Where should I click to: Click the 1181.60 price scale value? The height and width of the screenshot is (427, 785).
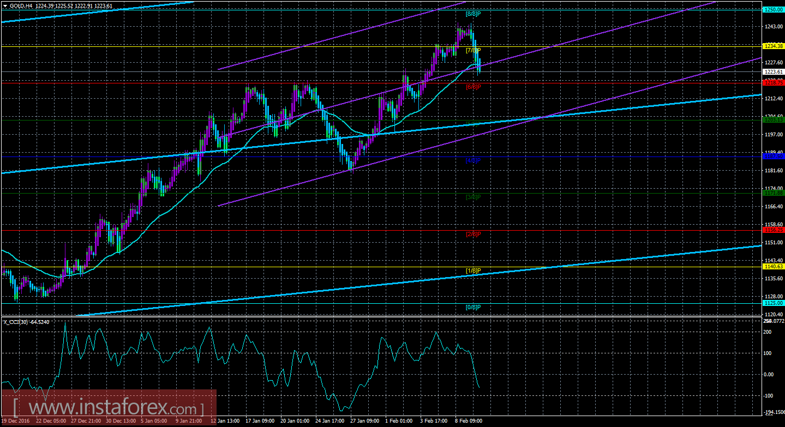tap(774, 171)
